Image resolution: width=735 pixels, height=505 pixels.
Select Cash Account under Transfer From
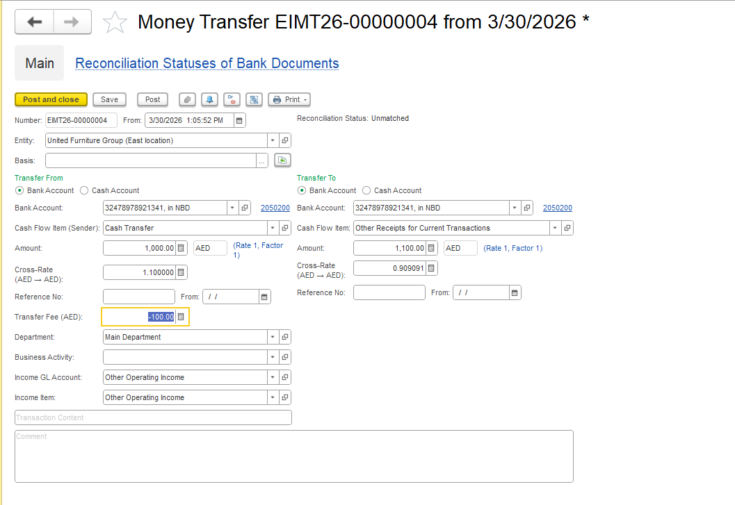85,190
